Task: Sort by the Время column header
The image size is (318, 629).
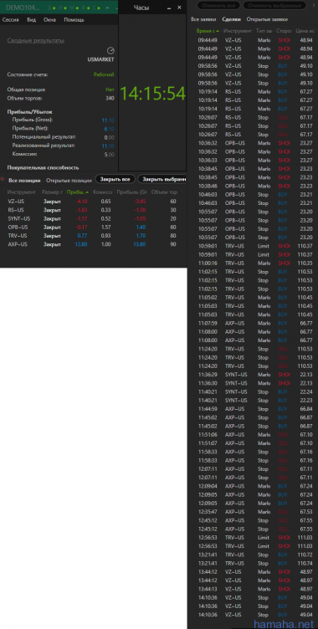Action: [x=208, y=30]
